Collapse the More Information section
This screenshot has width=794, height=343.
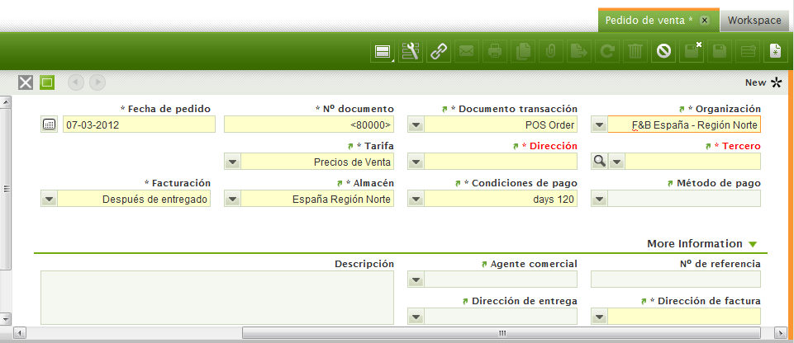coord(753,245)
